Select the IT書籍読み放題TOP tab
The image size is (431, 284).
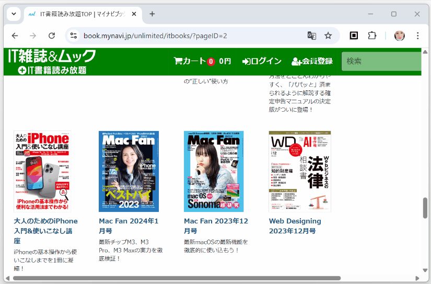[83, 14]
